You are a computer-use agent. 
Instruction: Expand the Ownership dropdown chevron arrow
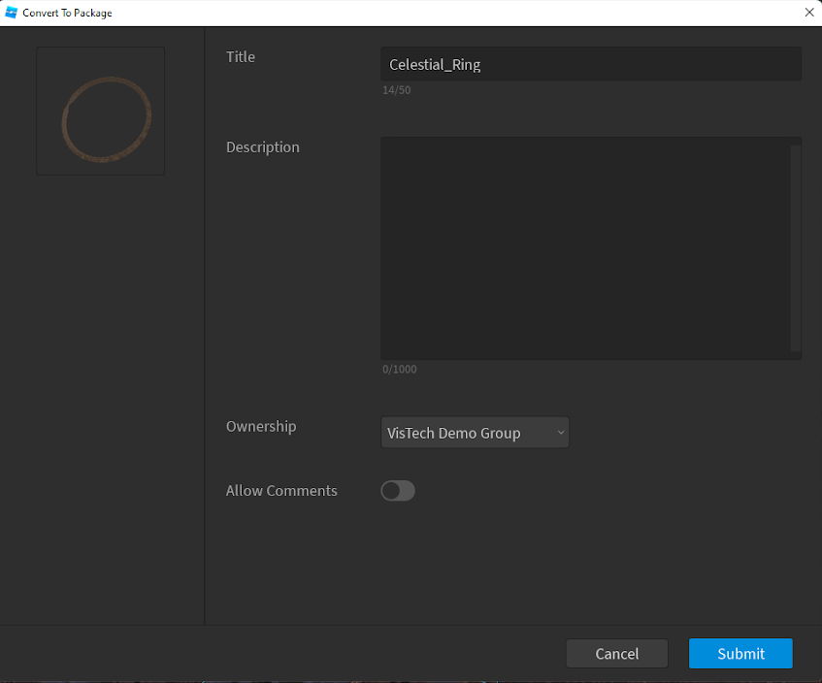pos(561,433)
